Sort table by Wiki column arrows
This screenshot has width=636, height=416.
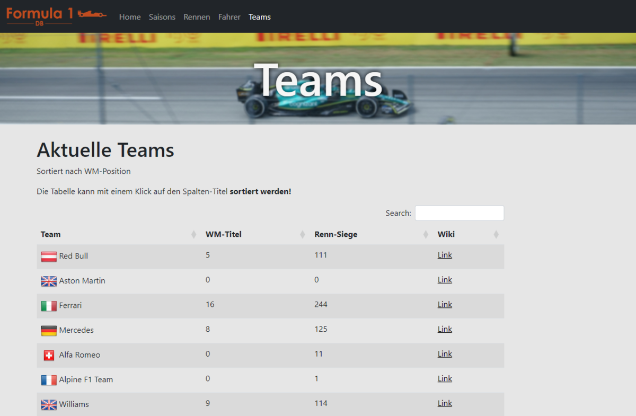pyautogui.click(x=496, y=234)
